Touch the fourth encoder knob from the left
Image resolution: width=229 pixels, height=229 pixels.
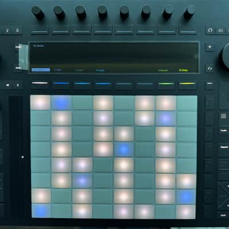102,12
